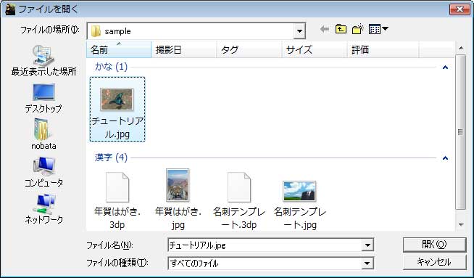474x278 pixels.
Task: Sort by 評価 column header
Action: pos(383,49)
